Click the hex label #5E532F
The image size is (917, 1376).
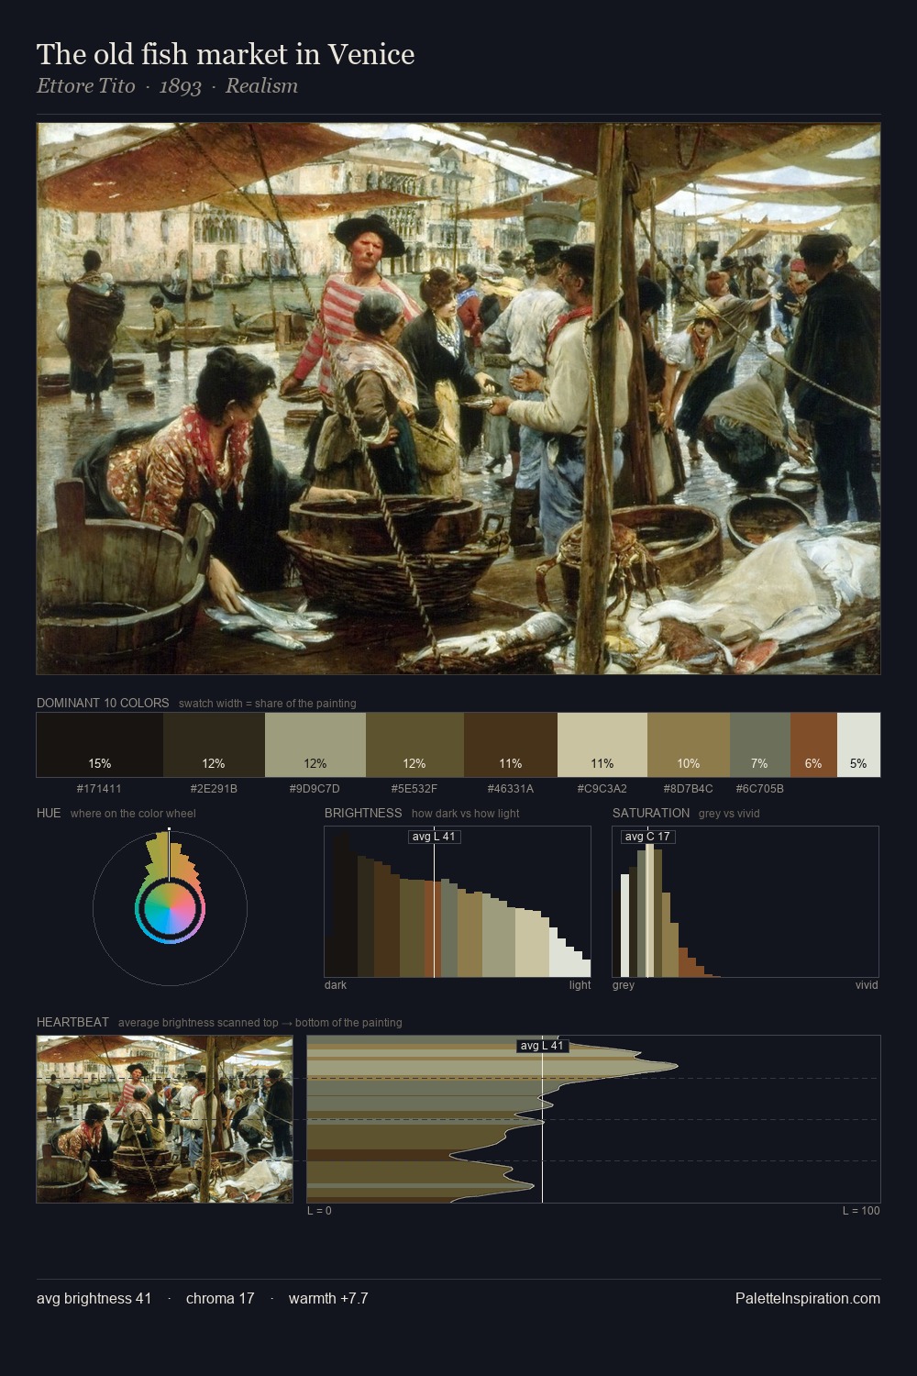click(414, 789)
